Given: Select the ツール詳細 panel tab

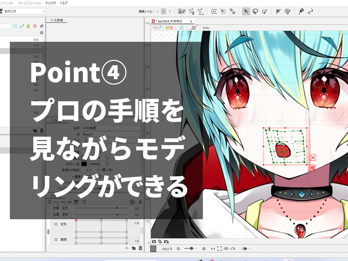Looking at the screenshot, I should click(x=56, y=20).
